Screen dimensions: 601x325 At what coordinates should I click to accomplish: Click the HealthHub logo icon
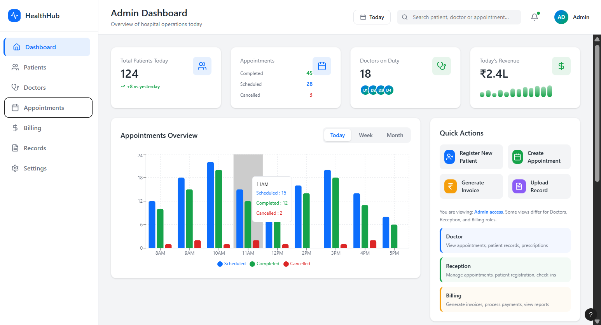tap(14, 16)
